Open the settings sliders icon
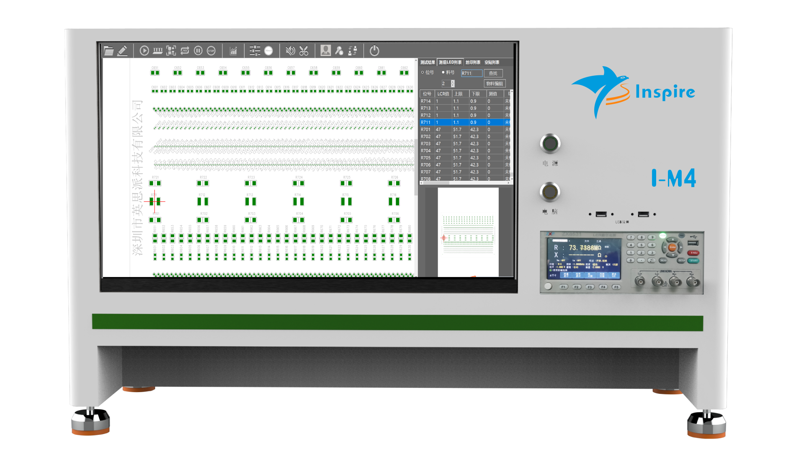The image size is (804, 452). coord(255,51)
